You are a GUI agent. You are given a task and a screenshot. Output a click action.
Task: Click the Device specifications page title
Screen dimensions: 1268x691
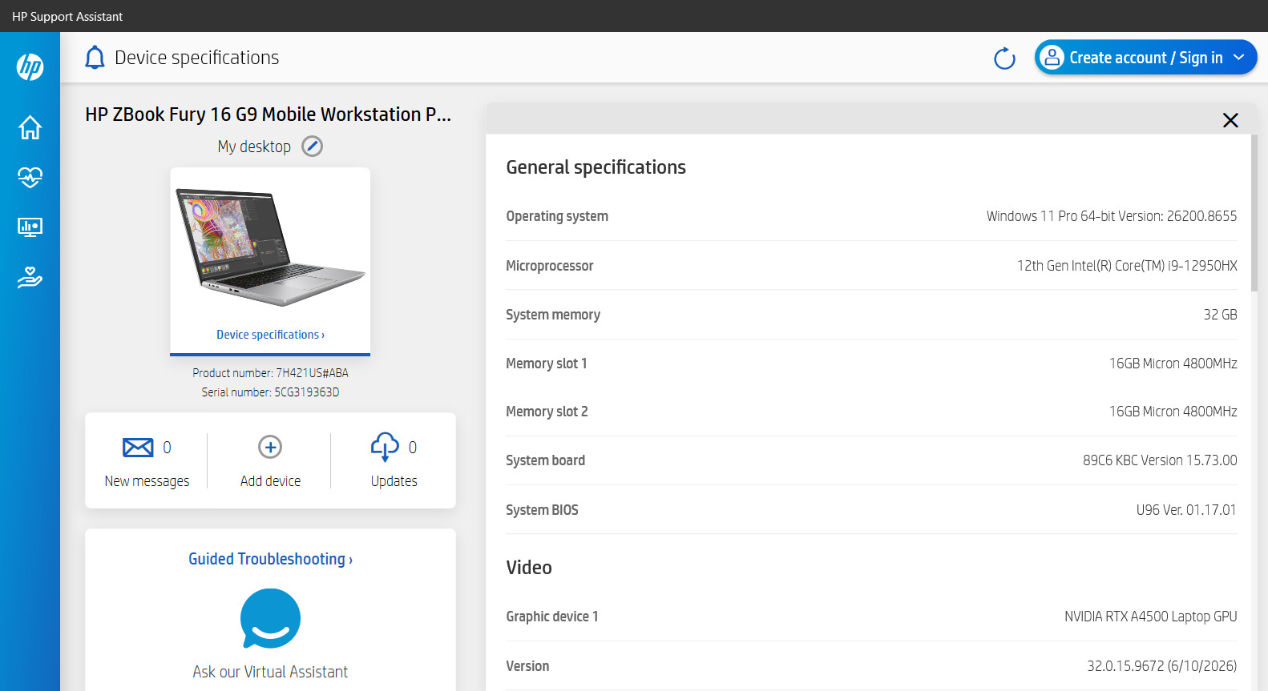[x=197, y=58]
